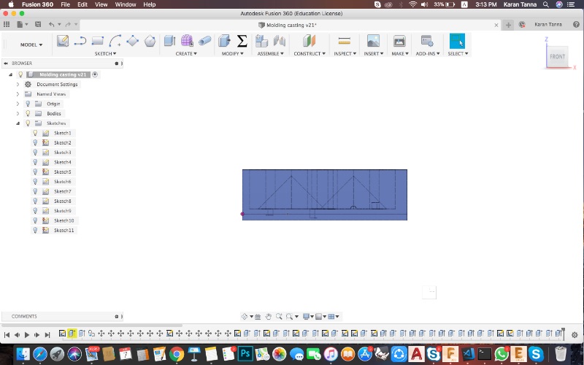Open the Edit menu
Viewport: 584px width, 365px height.
pos(82,4)
